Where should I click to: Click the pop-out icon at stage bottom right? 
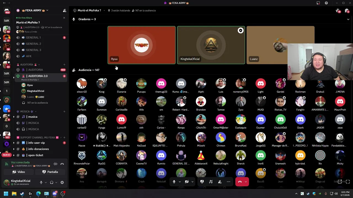tap(340, 182)
